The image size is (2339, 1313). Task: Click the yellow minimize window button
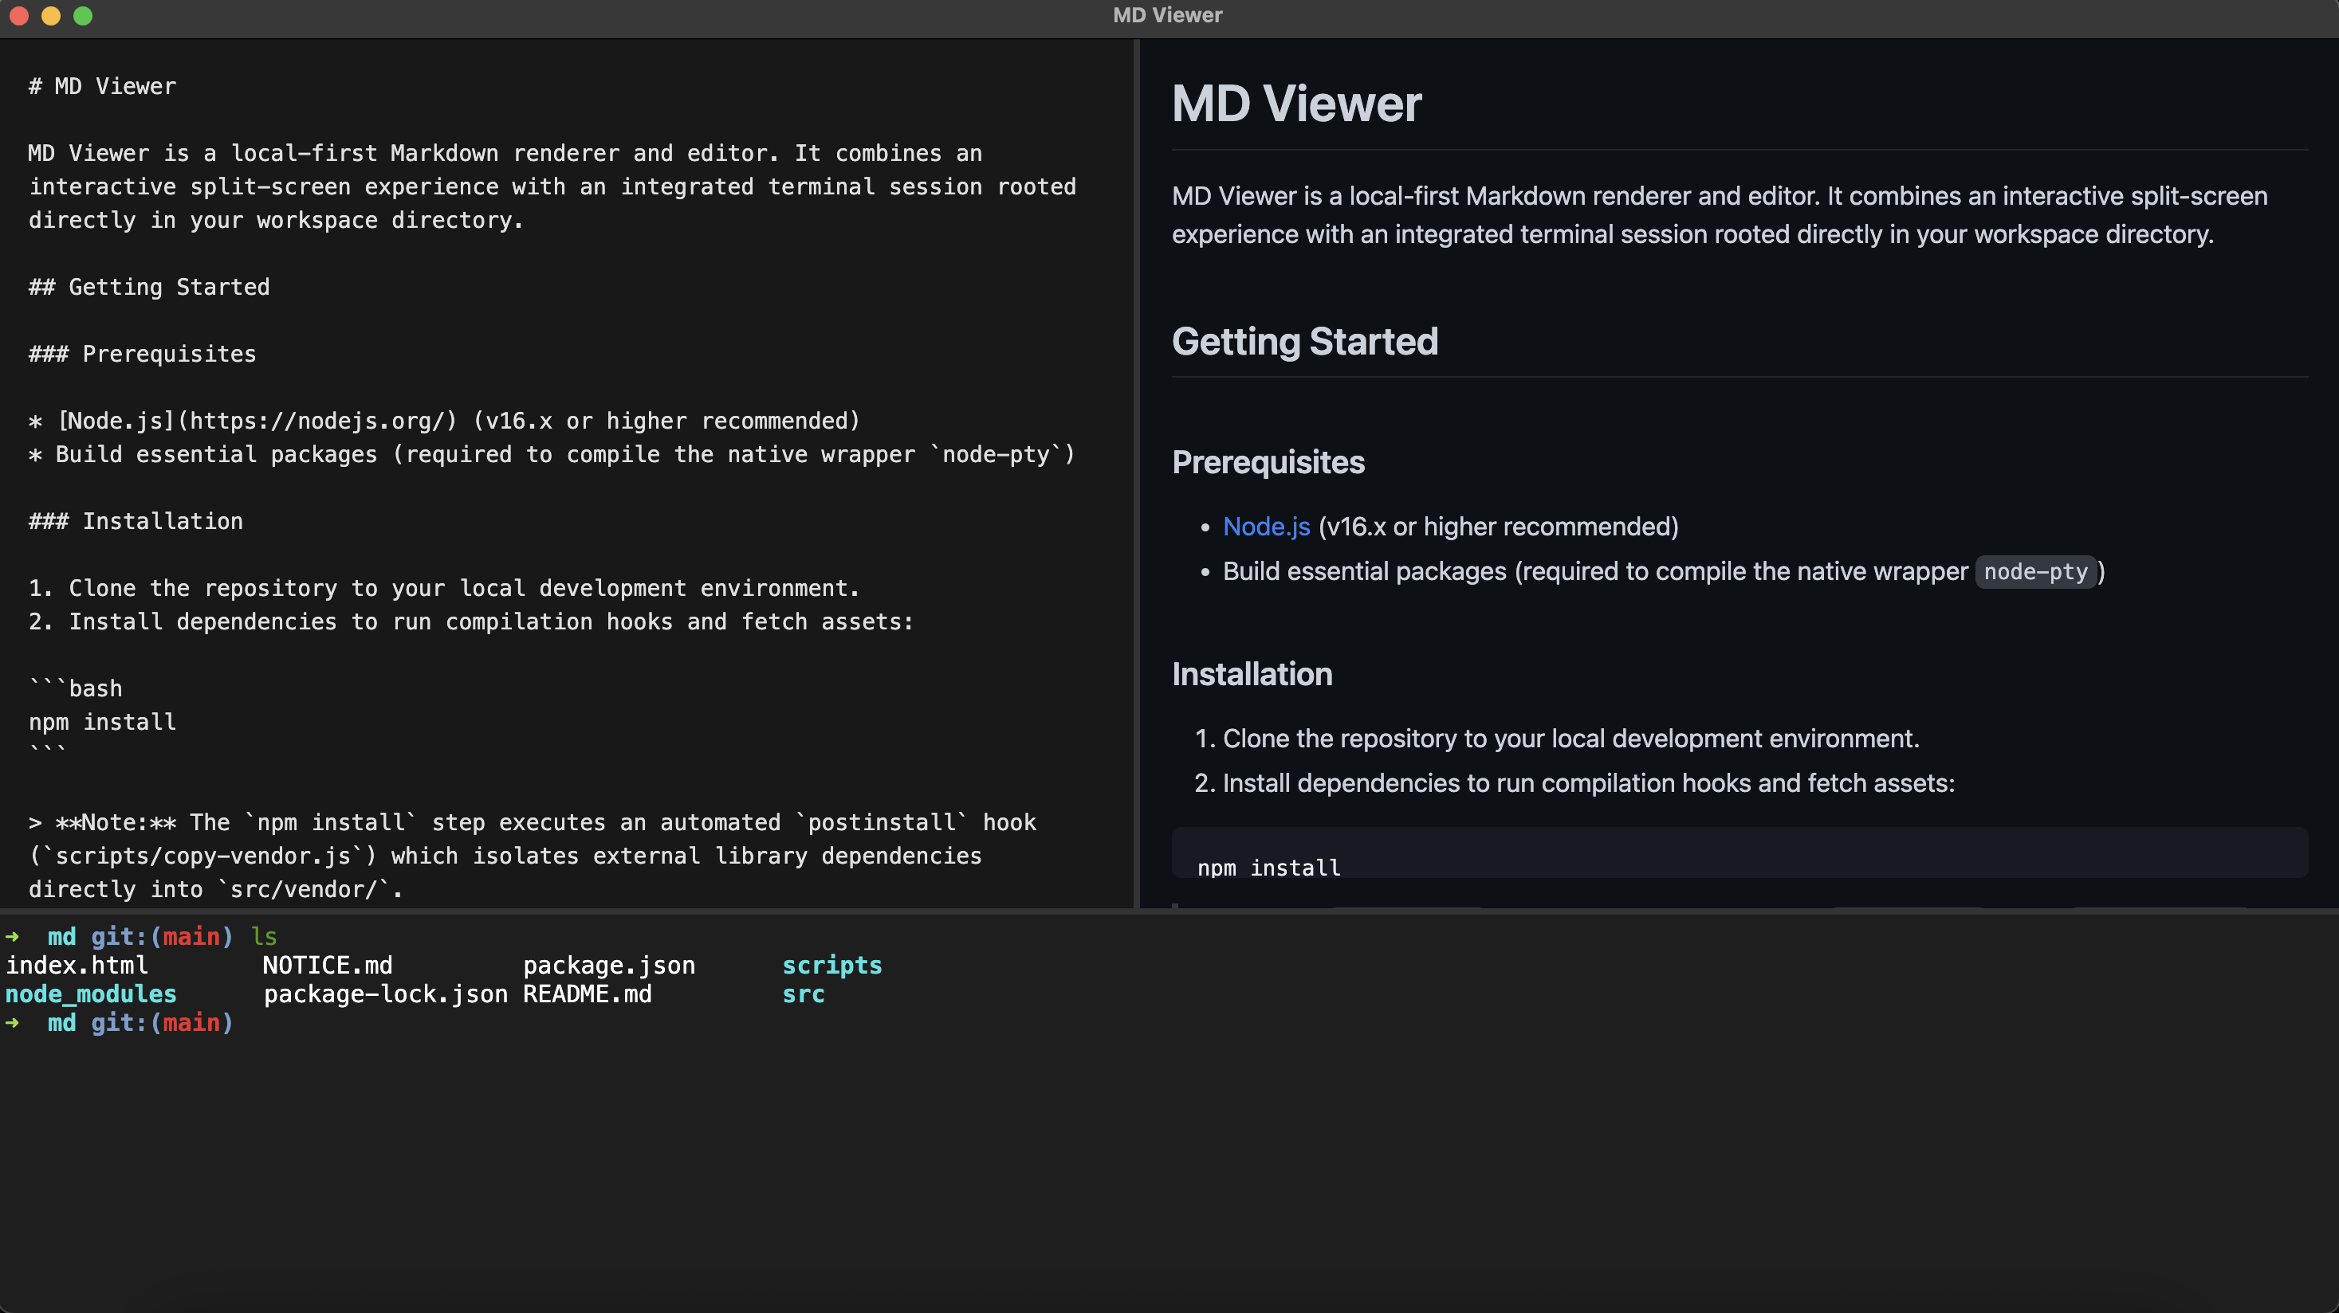pyautogui.click(x=51, y=15)
